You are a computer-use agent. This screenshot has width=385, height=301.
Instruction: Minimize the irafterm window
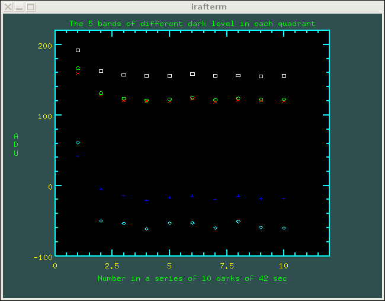[20, 7]
